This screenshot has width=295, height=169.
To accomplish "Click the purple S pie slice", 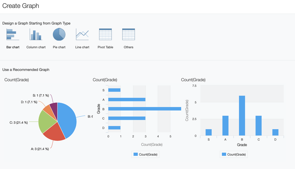I will [54, 106].
